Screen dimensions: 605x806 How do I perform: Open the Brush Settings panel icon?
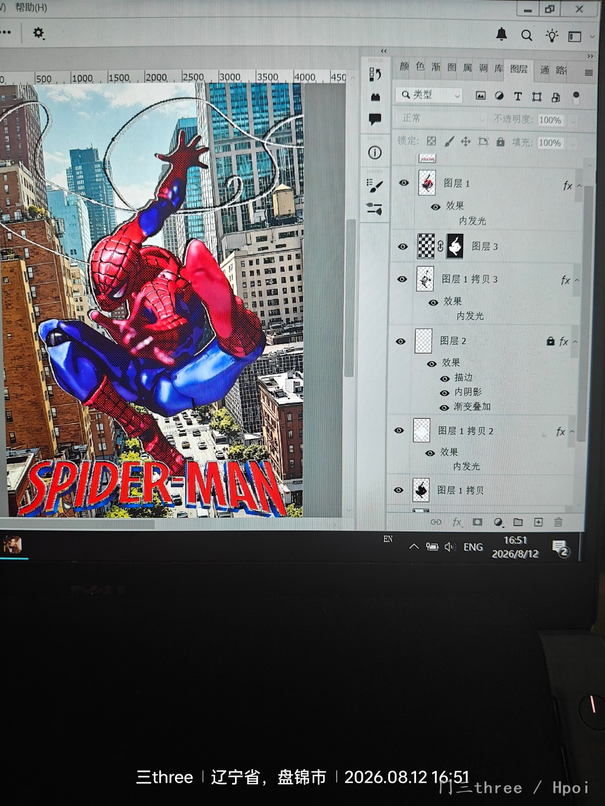tap(375, 185)
